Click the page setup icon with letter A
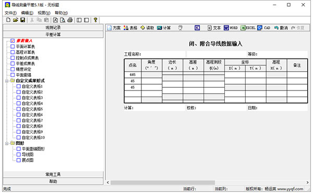This screenshot has height=194, width=313. 55,20
